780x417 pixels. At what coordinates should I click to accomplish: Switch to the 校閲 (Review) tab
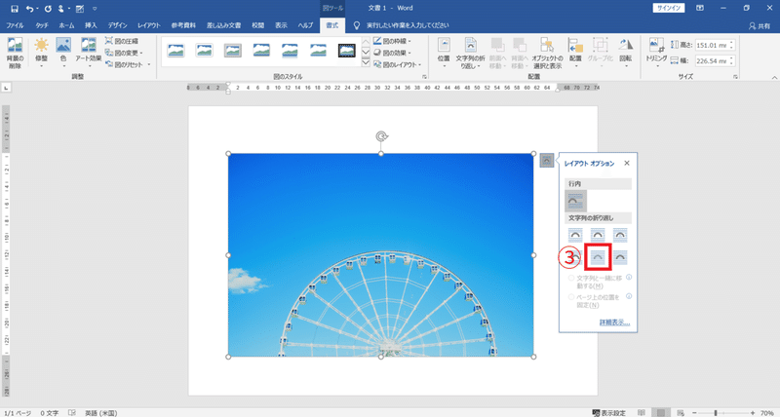[257, 25]
